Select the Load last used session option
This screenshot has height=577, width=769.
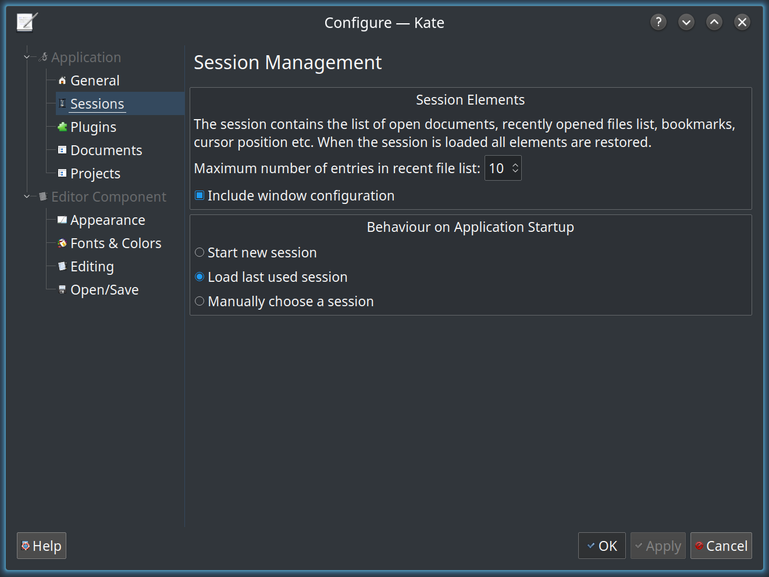pyautogui.click(x=200, y=277)
